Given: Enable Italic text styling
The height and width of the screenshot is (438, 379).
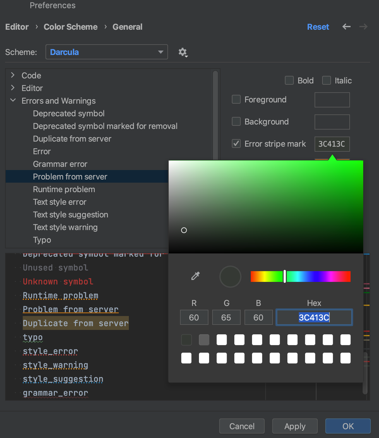Looking at the screenshot, I should click(326, 80).
